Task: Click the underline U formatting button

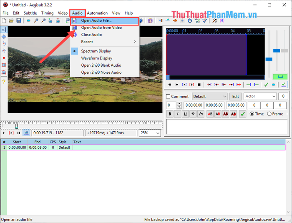Action: click(185, 114)
